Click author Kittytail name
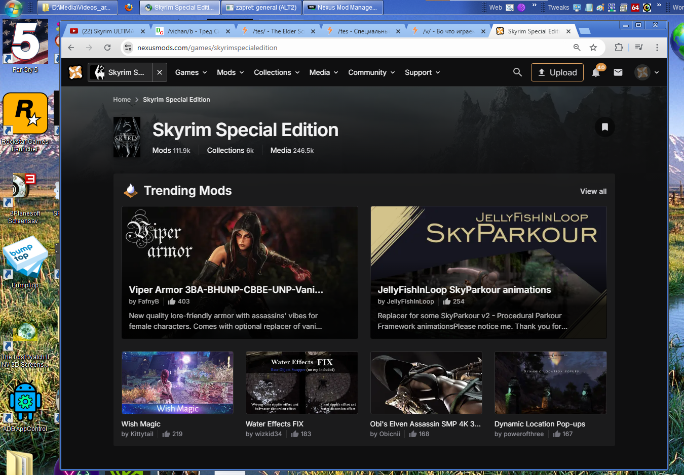684x475 pixels. [x=142, y=434]
